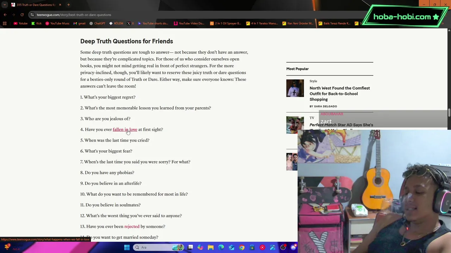This screenshot has height=253, width=451.
Task: Open the 2 In 1 Oil Sprayer bookmark
Action: click(x=225, y=24)
